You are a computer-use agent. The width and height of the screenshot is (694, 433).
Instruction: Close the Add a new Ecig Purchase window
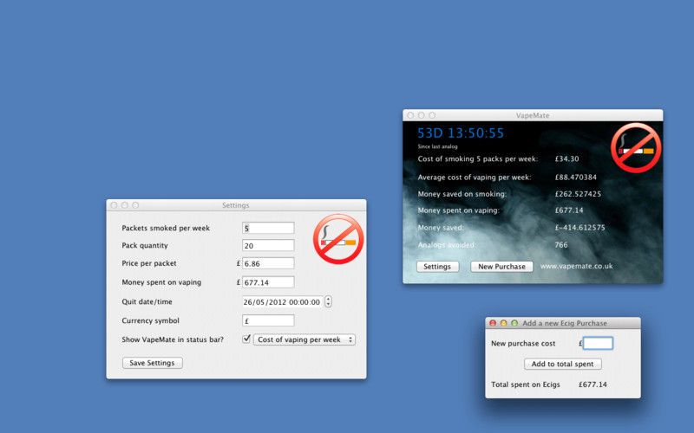(493, 323)
